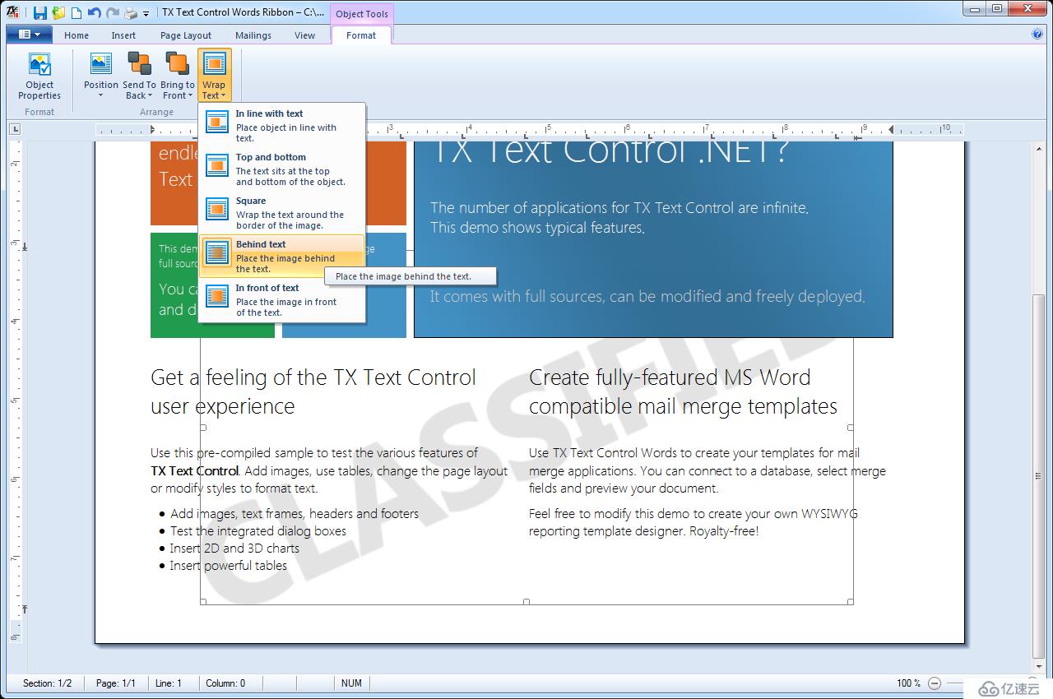The width and height of the screenshot is (1053, 699).
Task: Switch to the Insert ribbon tab
Action: click(x=123, y=35)
